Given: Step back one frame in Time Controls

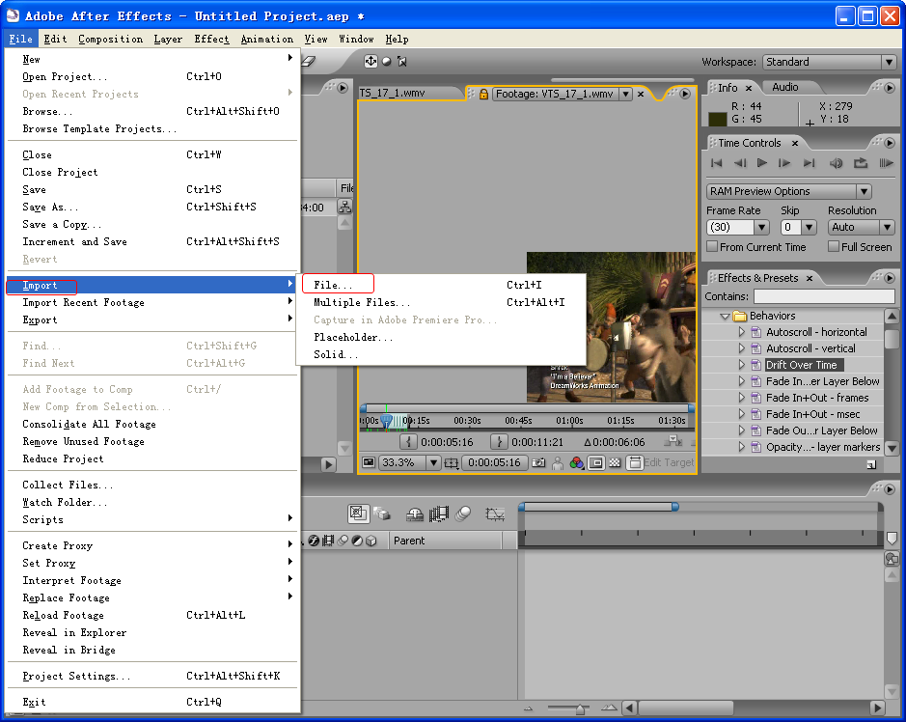Looking at the screenshot, I should pyautogui.click(x=740, y=163).
